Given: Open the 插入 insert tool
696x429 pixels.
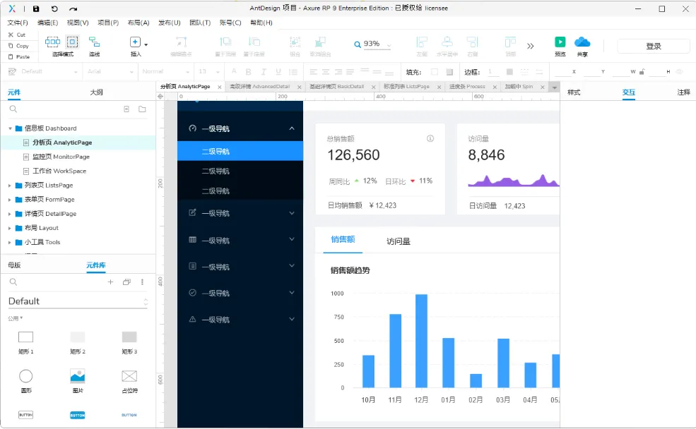Looking at the screenshot, I should click(136, 46).
